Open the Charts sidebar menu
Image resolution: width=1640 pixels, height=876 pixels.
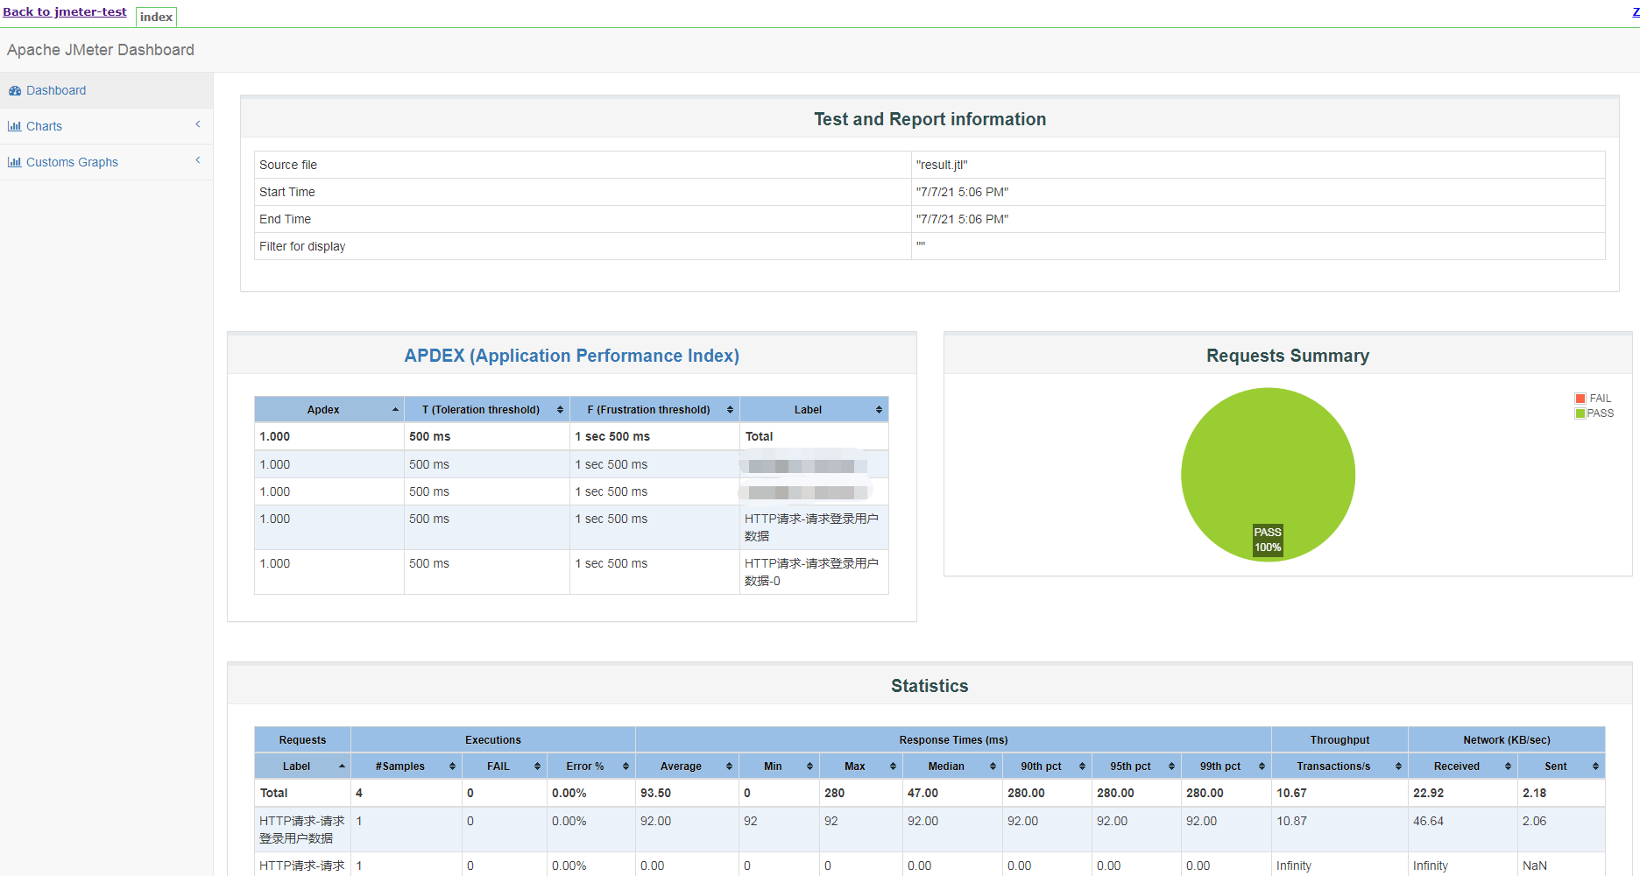106,126
